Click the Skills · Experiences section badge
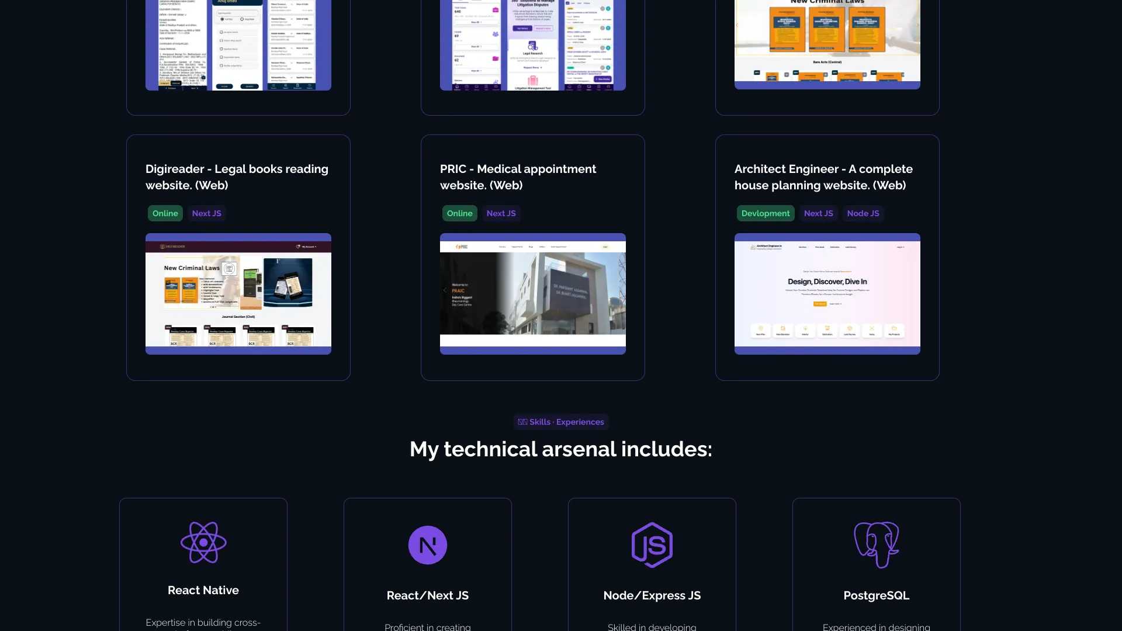The width and height of the screenshot is (1122, 631). click(x=561, y=422)
